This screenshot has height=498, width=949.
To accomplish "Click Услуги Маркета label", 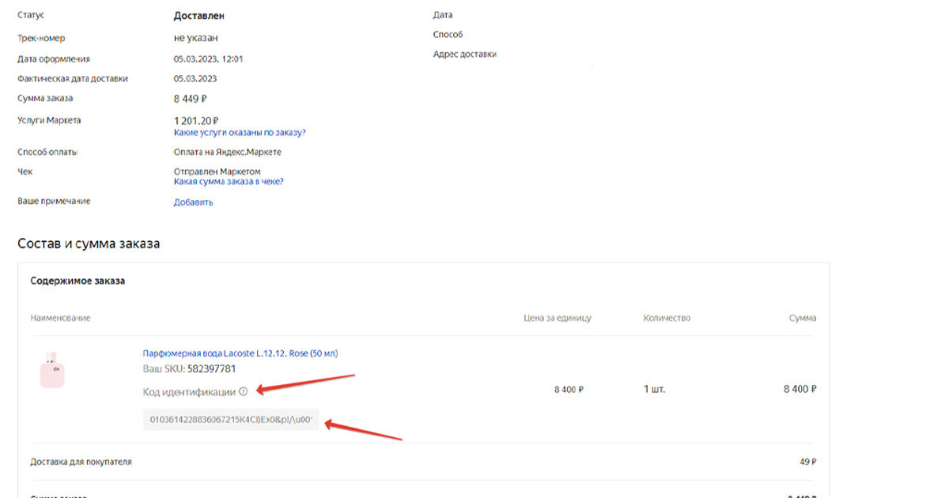I will coord(49,121).
